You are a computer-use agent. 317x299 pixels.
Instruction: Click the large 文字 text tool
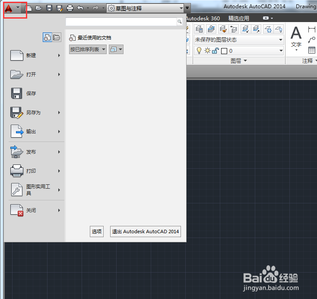(x=296, y=39)
